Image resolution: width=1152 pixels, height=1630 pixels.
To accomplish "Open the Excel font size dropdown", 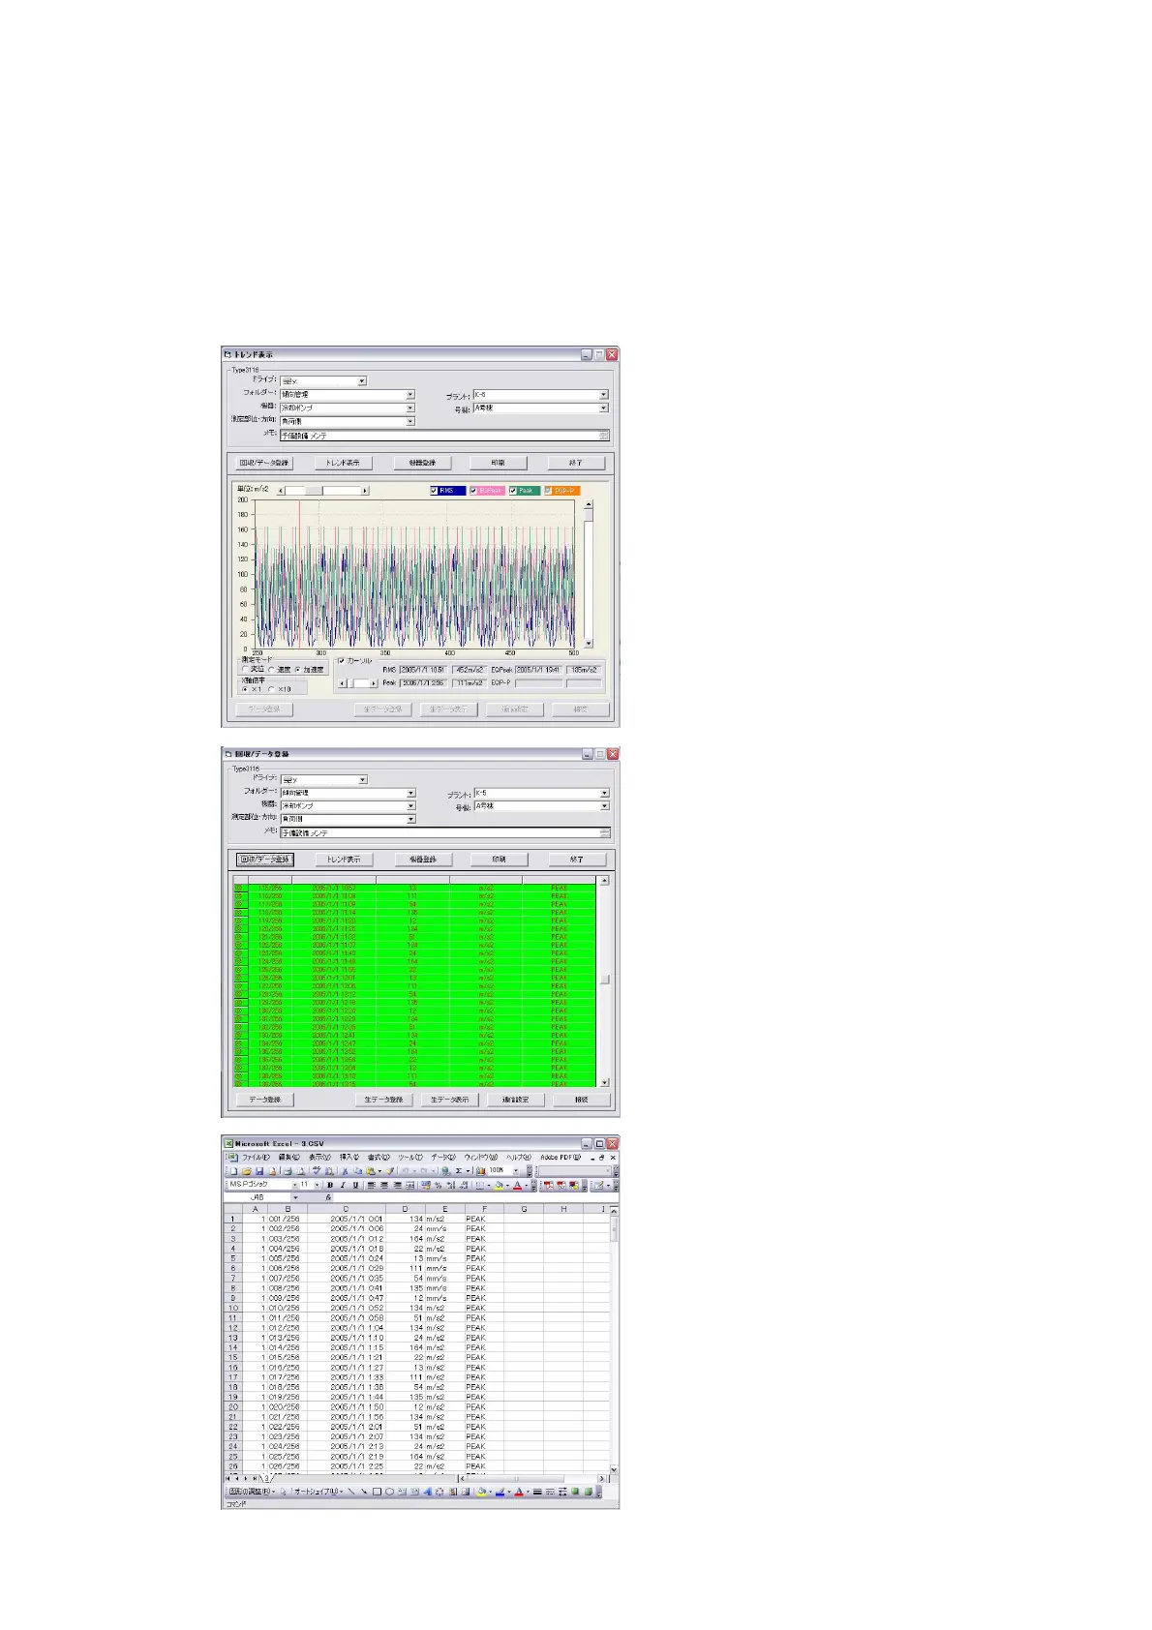I will click(317, 1186).
